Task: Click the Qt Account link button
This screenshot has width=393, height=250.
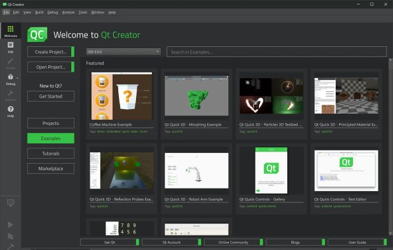Action: 172,242
